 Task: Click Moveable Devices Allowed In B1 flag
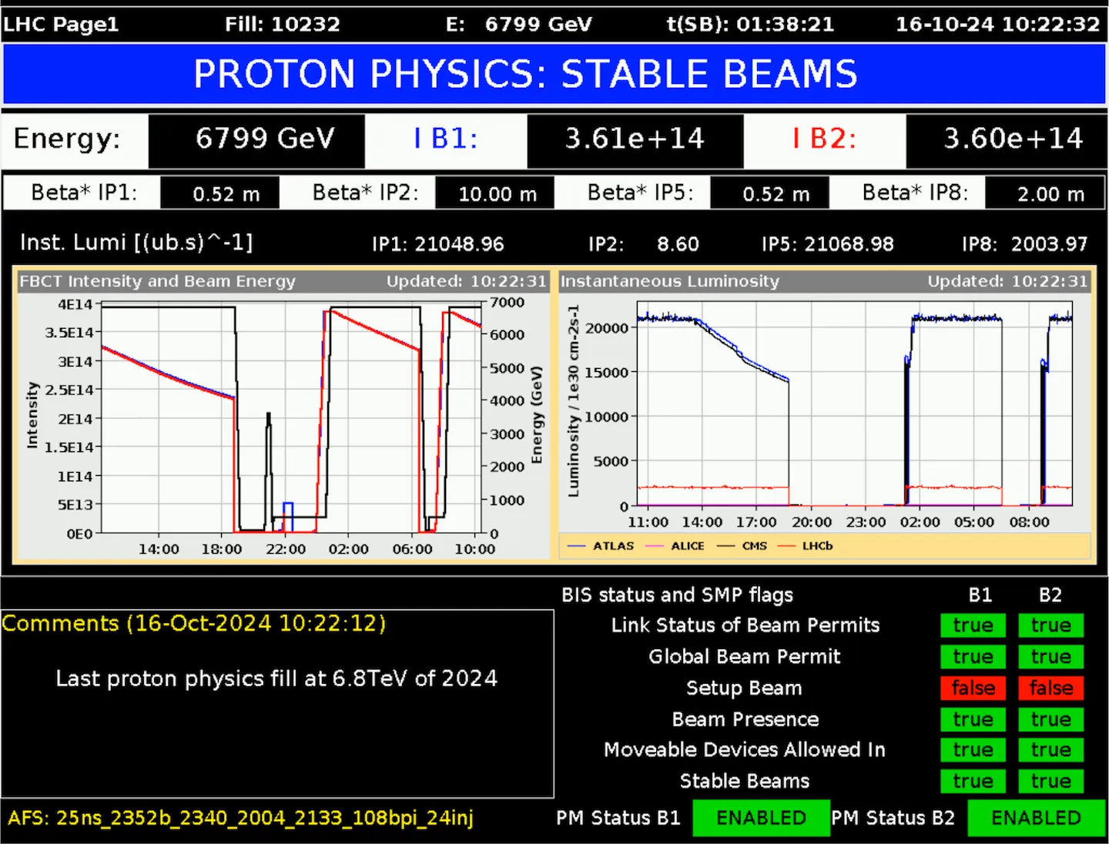coord(973,750)
